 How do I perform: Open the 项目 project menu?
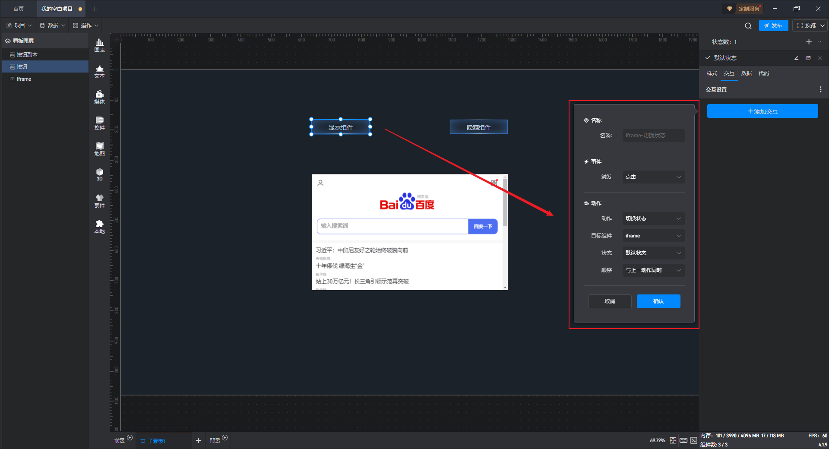pyautogui.click(x=19, y=25)
